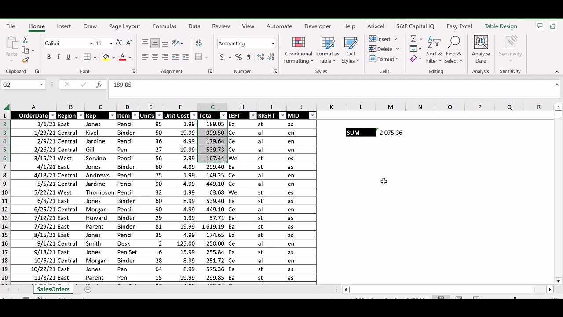Click inside the Name Box showing G2
The height and width of the screenshot is (317, 563).
(x=20, y=85)
